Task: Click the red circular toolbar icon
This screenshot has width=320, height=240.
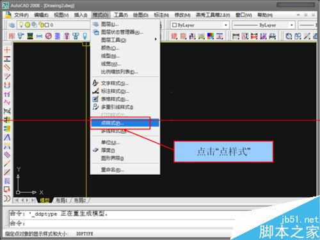Action: (x=49, y=36)
